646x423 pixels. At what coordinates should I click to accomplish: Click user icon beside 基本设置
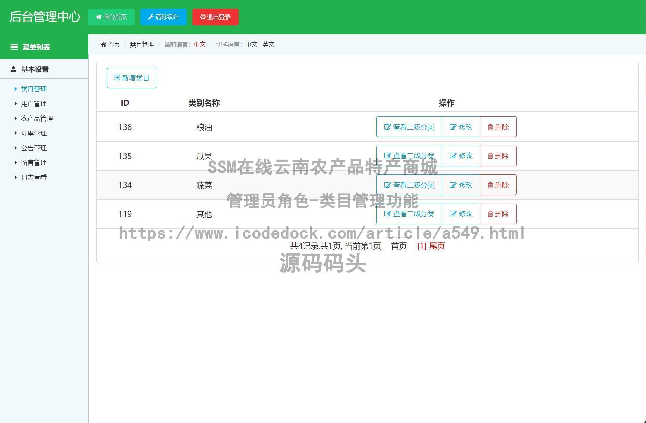click(13, 70)
